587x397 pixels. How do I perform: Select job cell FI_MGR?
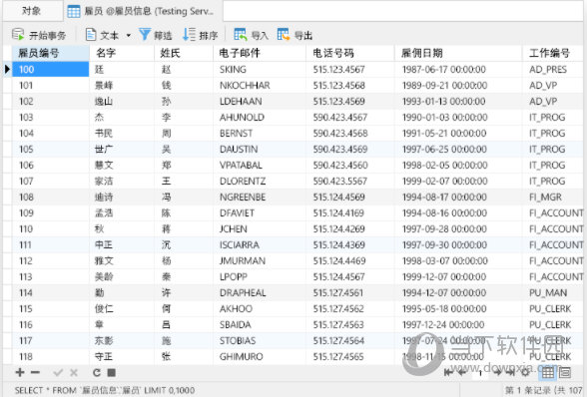(553, 198)
